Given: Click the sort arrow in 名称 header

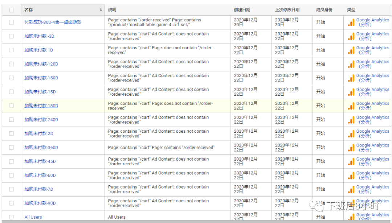Looking at the screenshot, I should tap(101, 10).
